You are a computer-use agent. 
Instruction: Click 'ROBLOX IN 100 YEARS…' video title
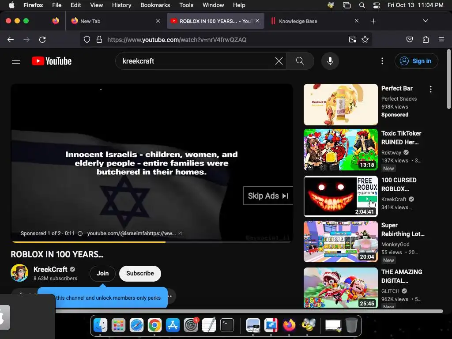[x=57, y=254]
